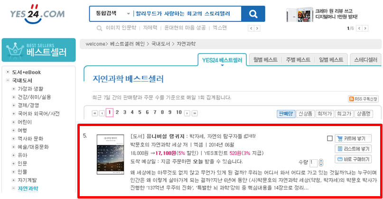Sort by 상품명

click(x=364, y=114)
